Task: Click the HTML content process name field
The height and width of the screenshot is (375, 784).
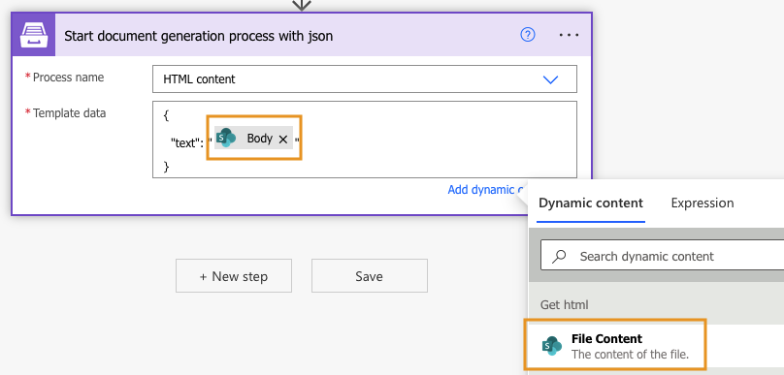Action: pyautogui.click(x=365, y=78)
